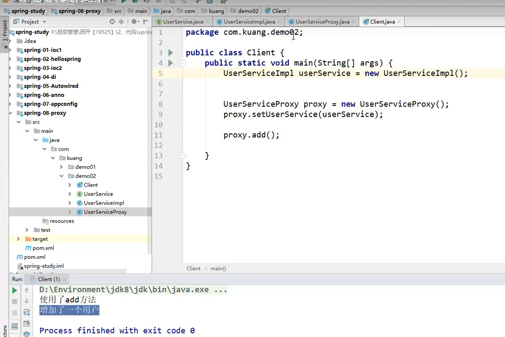Click 'Process finished with exit code 0'
This screenshot has height=337, width=505.
pos(117,331)
